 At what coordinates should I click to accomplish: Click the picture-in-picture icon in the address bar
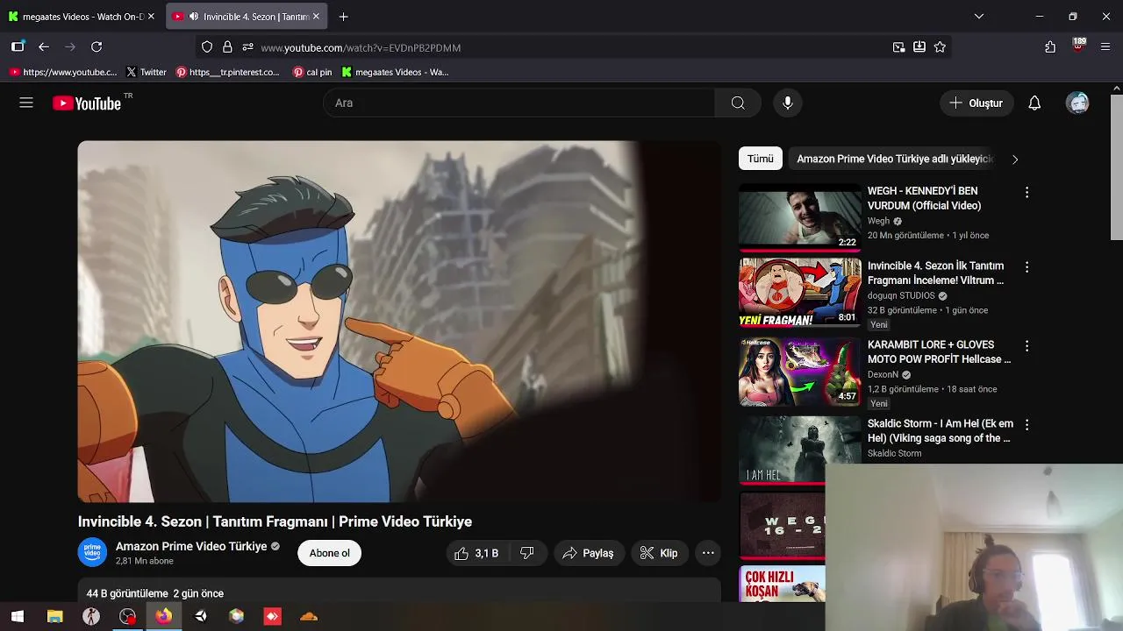pos(898,47)
